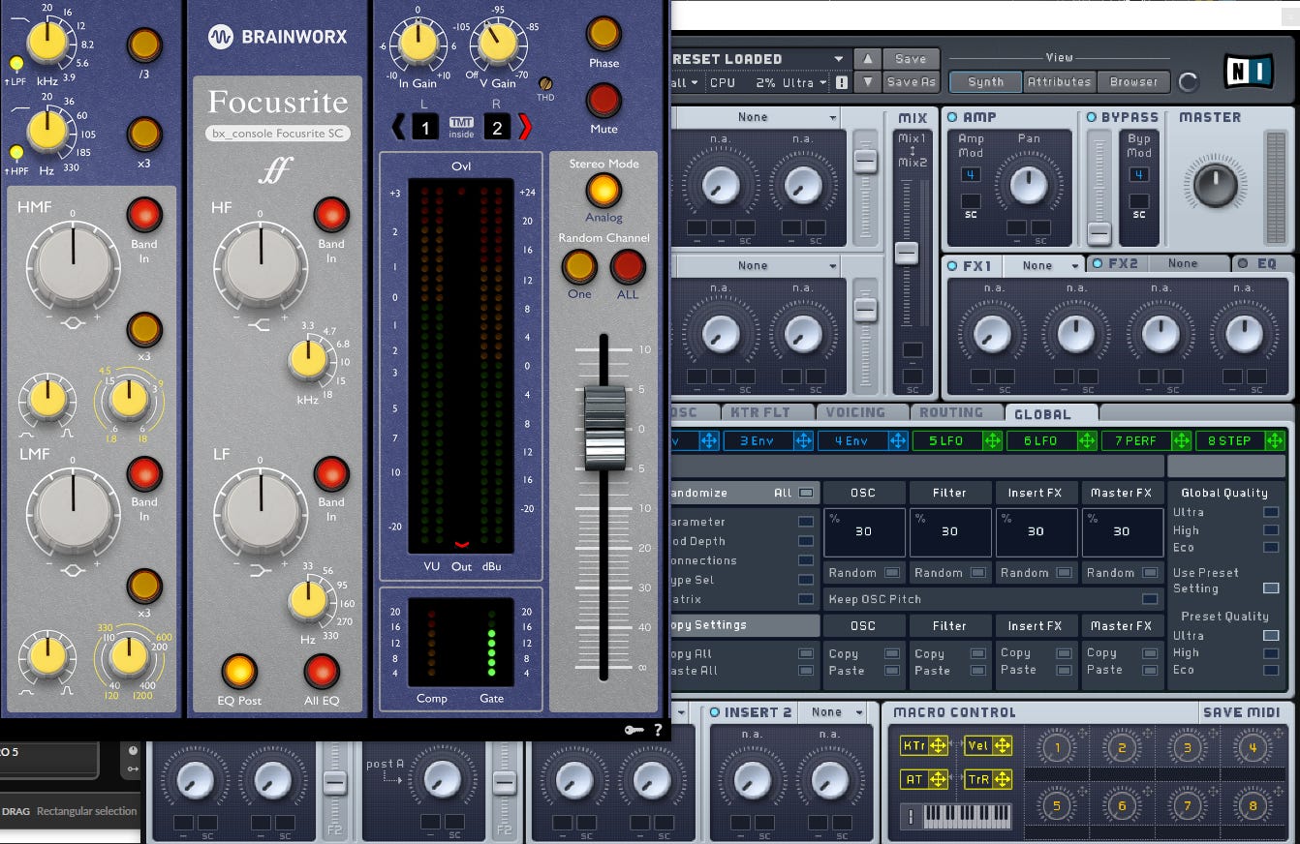Click the SAVE MIDI button
Image resolution: width=1300 pixels, height=844 pixels.
(x=1242, y=712)
